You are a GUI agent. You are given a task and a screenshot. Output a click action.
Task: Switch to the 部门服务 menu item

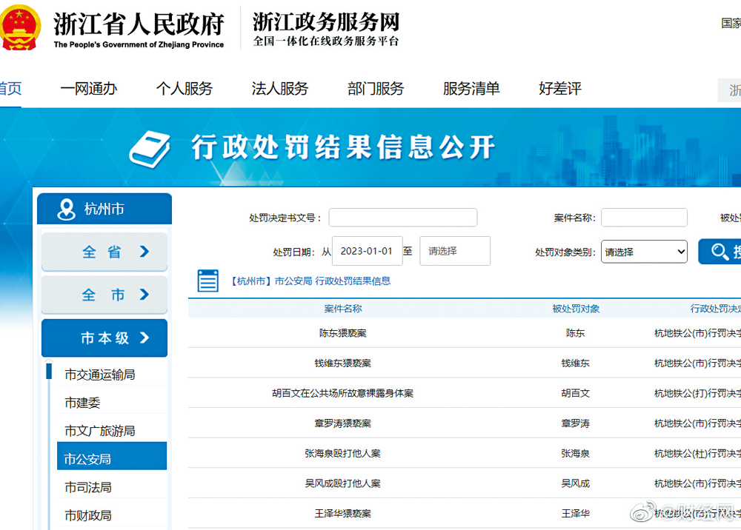375,88
